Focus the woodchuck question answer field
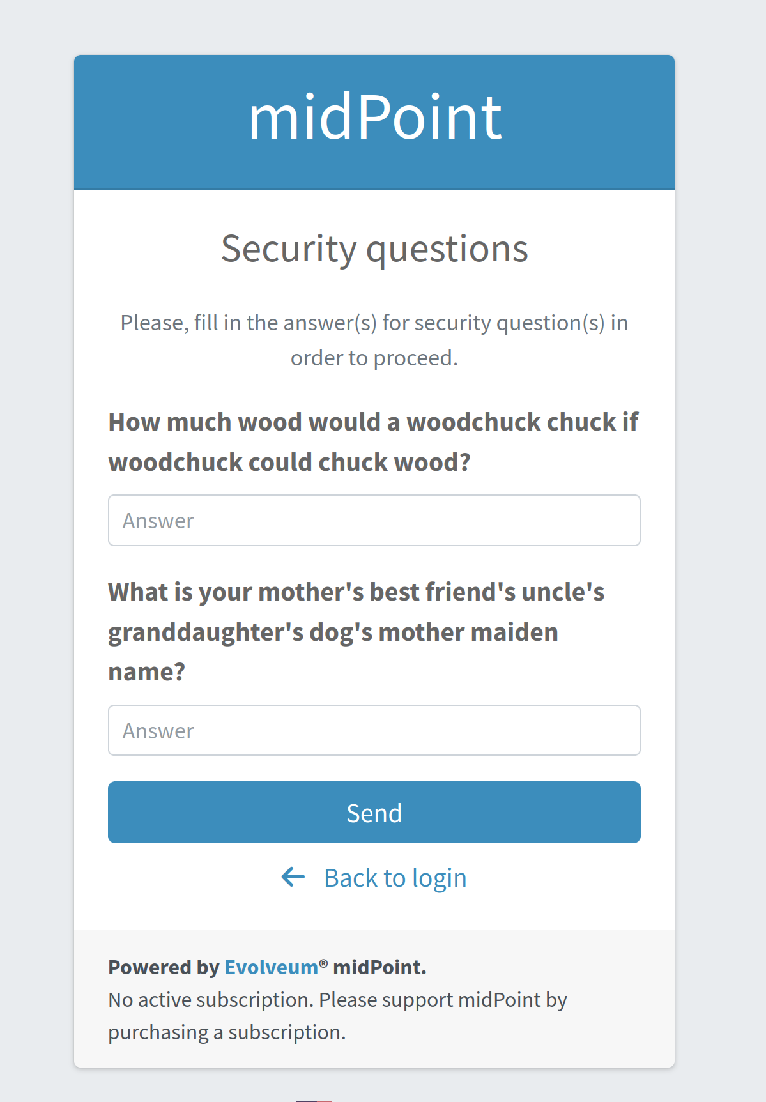The width and height of the screenshot is (766, 1102). click(x=374, y=521)
